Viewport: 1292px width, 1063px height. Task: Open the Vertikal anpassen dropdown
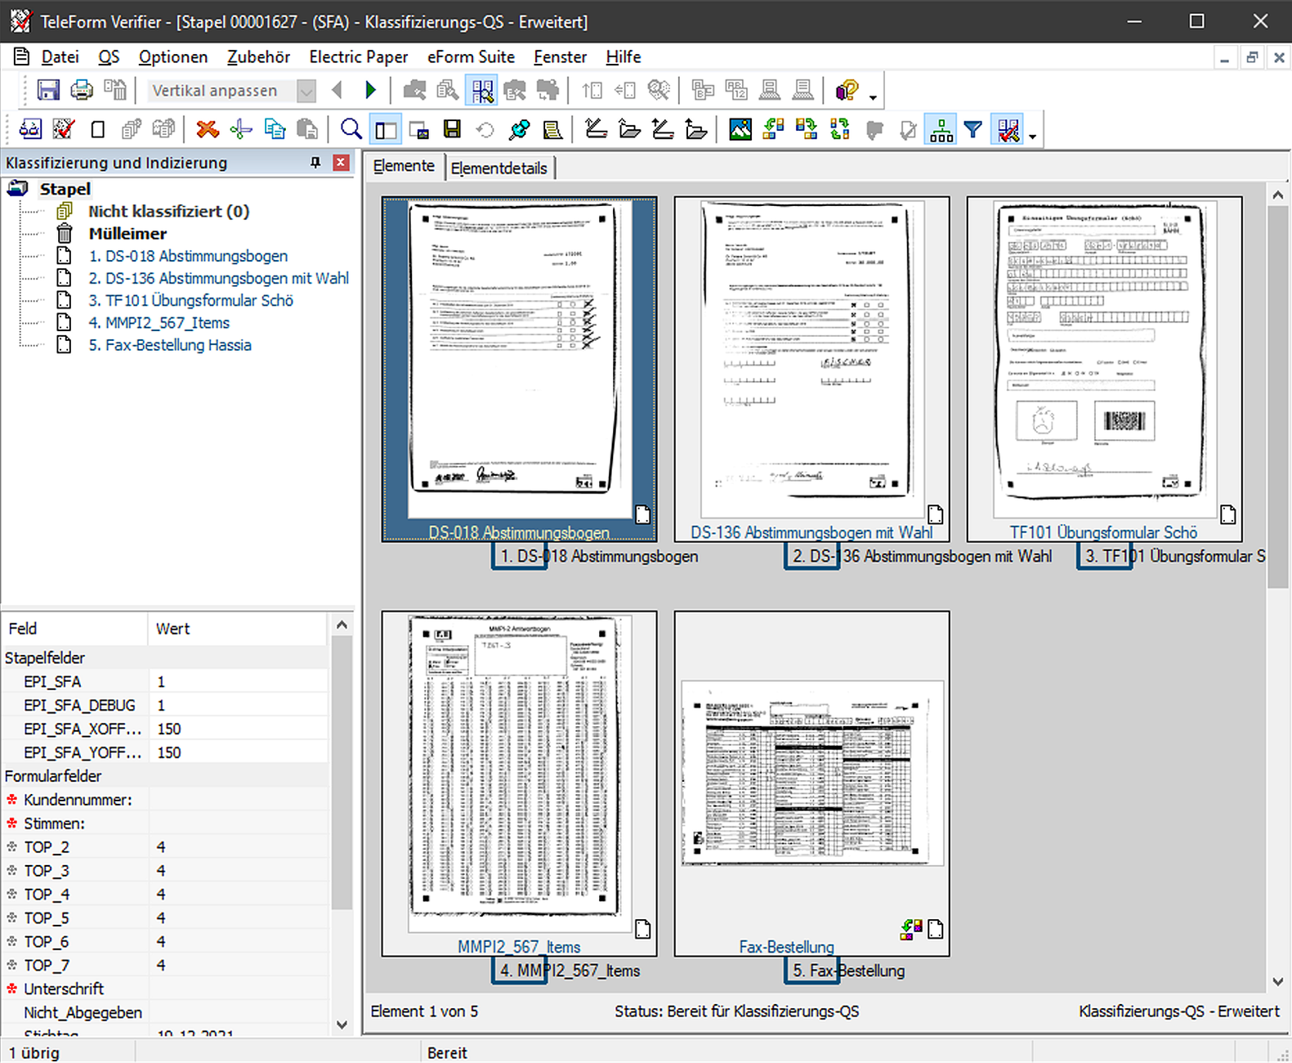click(306, 91)
